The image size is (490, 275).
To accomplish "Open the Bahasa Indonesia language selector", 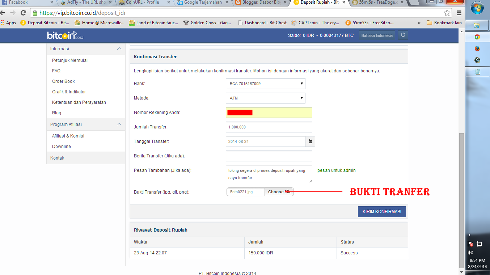I will (377, 35).
